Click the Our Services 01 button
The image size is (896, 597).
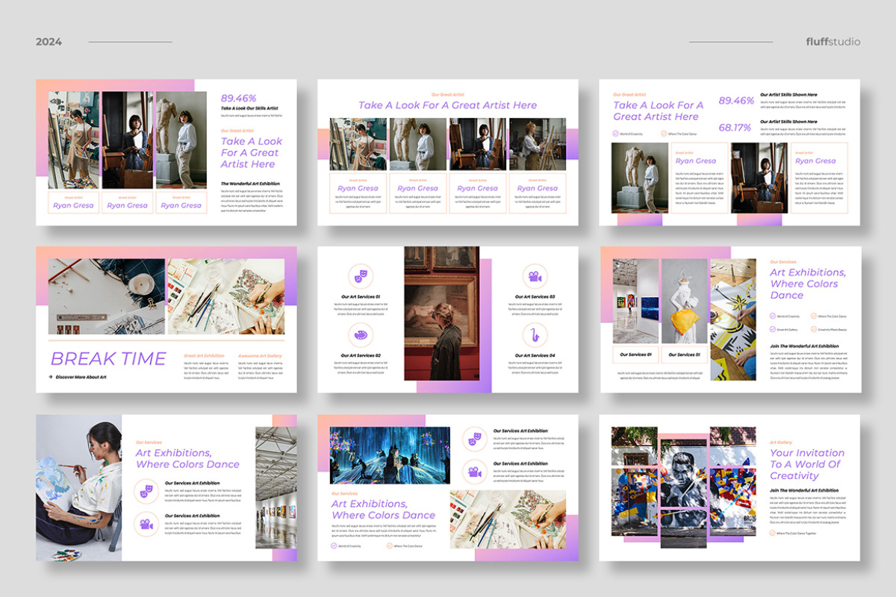tap(637, 354)
